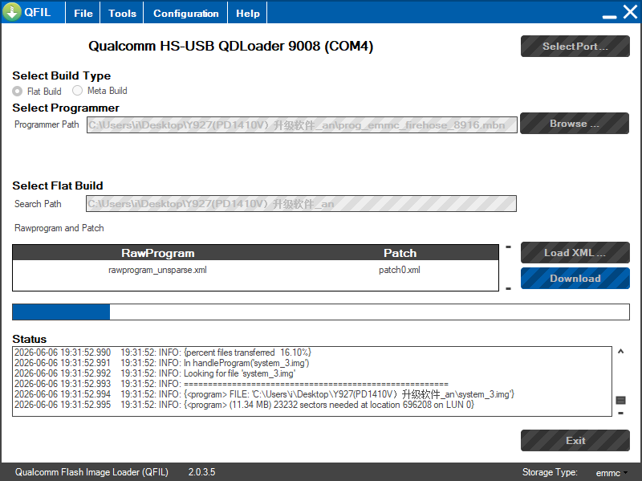The height and width of the screenshot is (481, 642).
Task: Click the download progress bar
Action: click(320, 312)
